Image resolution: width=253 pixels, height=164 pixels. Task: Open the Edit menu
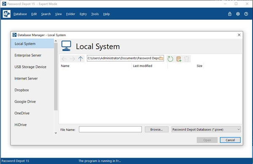tap(34, 14)
